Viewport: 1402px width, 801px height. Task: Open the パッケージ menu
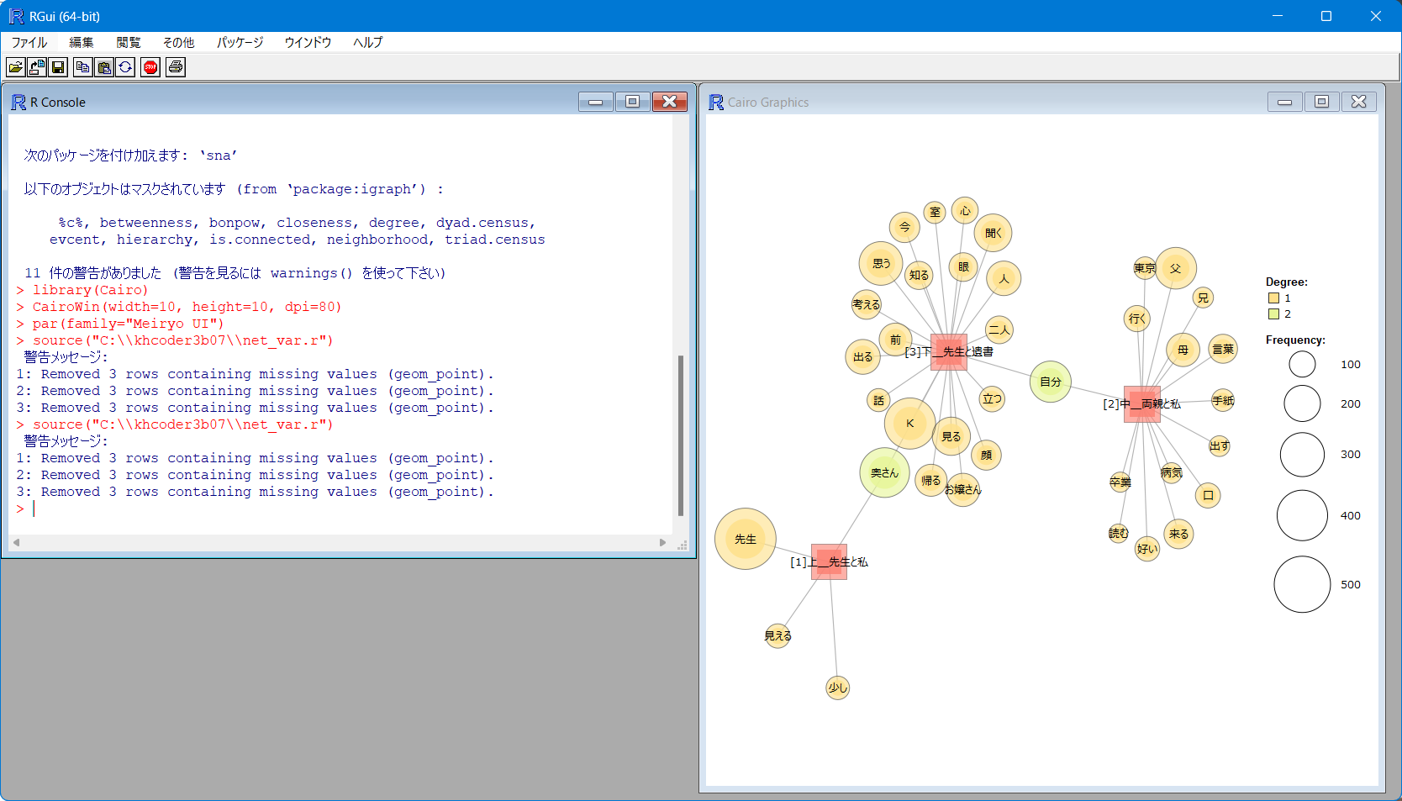point(239,42)
